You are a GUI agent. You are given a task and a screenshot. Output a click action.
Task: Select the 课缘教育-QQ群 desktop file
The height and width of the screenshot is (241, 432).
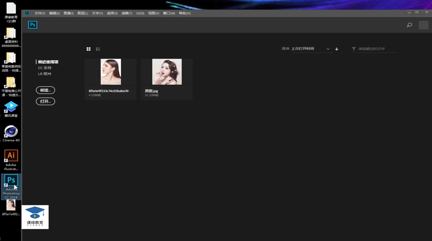click(x=11, y=13)
